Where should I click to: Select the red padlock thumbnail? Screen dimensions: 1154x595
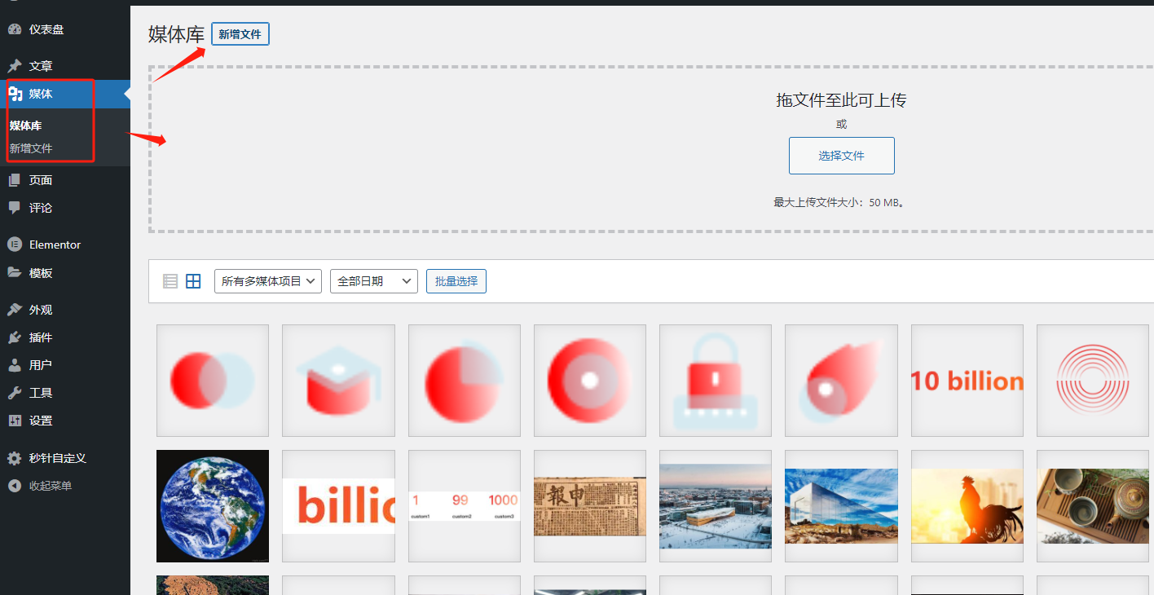pyautogui.click(x=716, y=381)
